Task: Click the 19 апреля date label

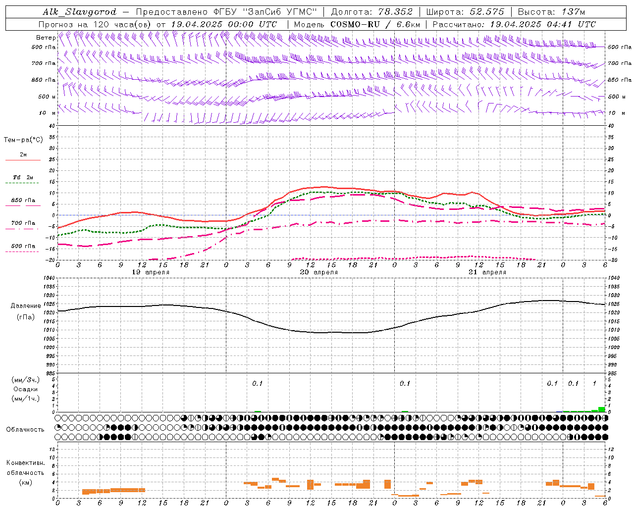Action: click(151, 272)
